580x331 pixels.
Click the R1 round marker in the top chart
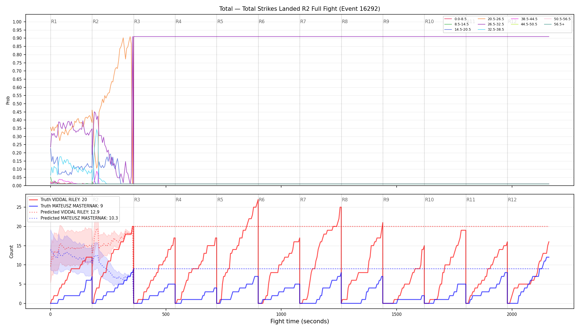click(x=54, y=22)
